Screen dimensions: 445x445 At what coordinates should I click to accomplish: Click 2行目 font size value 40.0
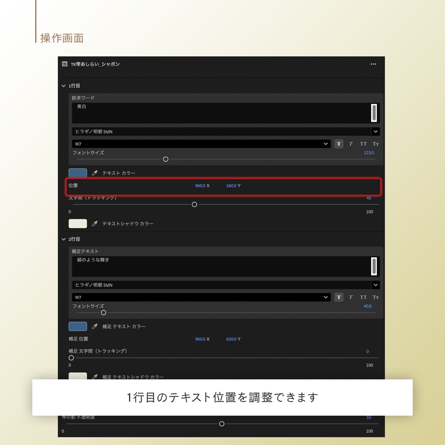click(x=368, y=306)
